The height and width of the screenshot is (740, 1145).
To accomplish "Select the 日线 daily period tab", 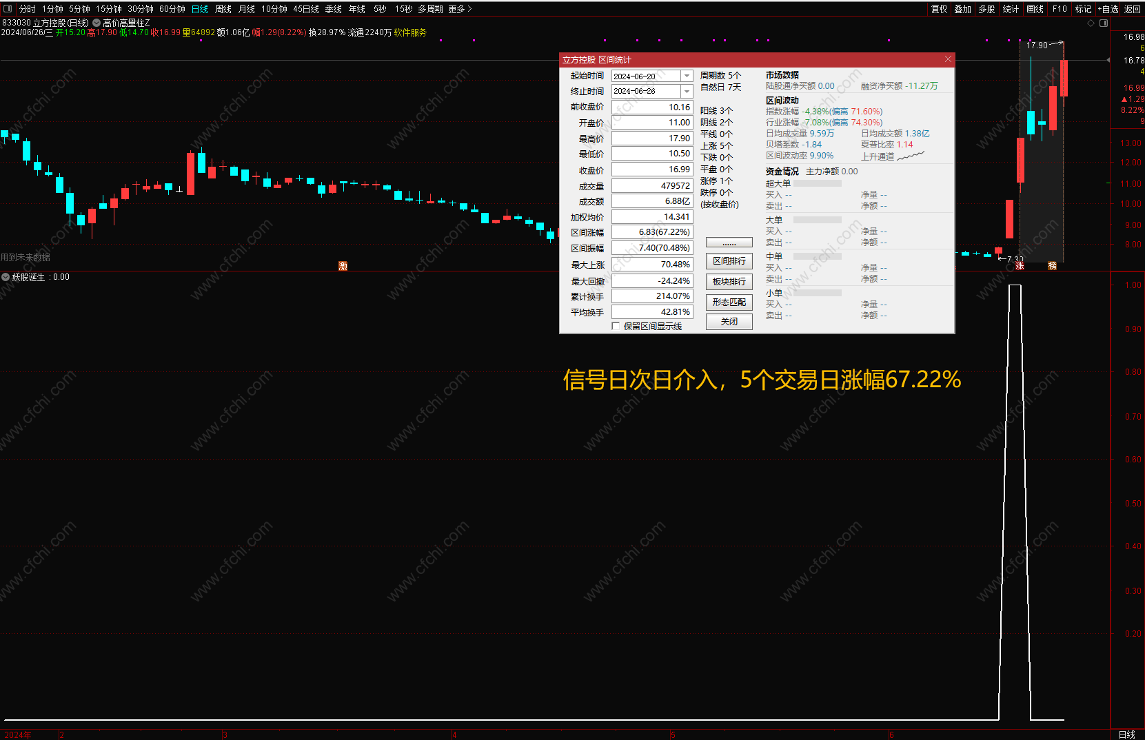I will point(200,9).
